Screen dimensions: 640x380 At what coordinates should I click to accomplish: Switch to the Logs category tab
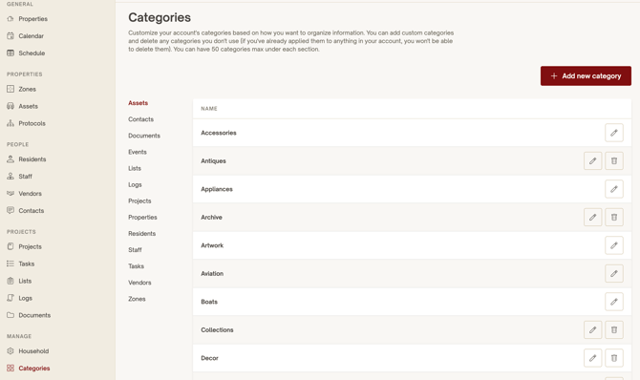(x=135, y=184)
